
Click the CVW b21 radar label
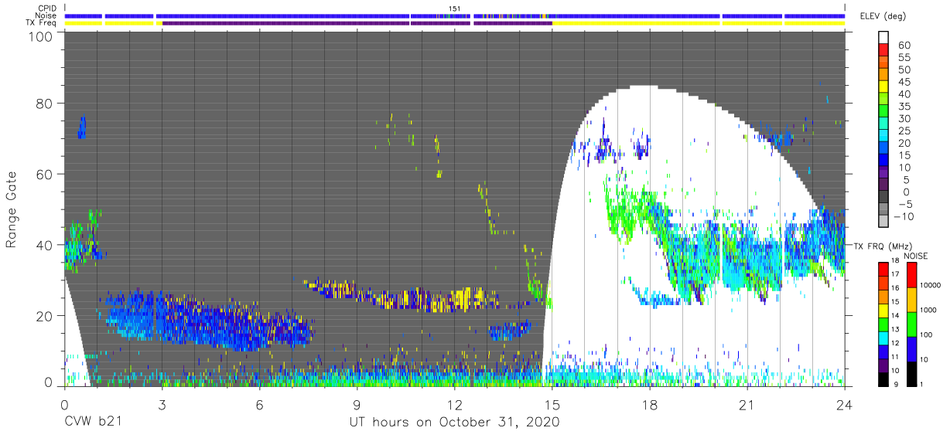(93, 423)
